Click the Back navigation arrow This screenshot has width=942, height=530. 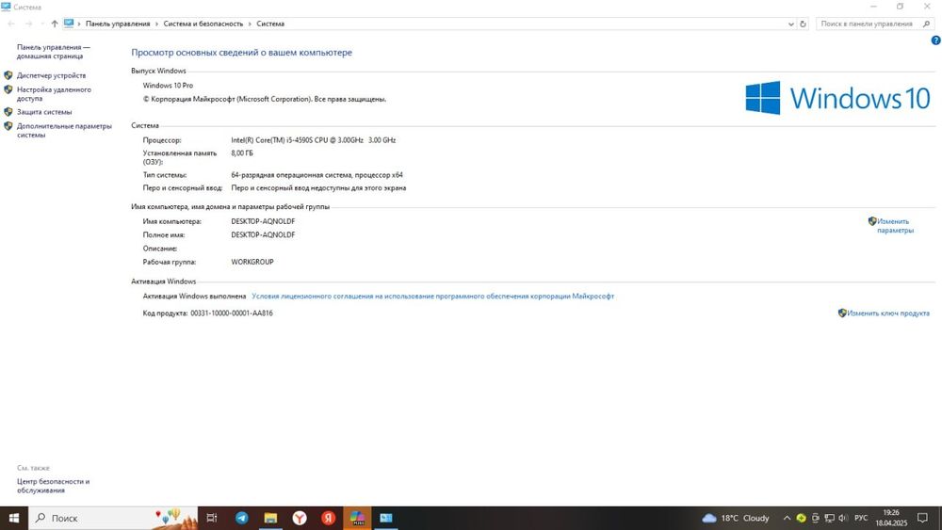(x=11, y=24)
